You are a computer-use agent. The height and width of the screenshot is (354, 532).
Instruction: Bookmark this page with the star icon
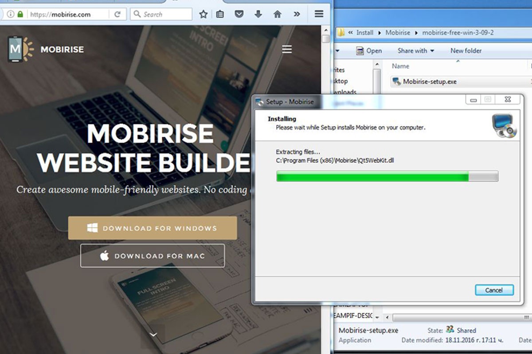(203, 14)
